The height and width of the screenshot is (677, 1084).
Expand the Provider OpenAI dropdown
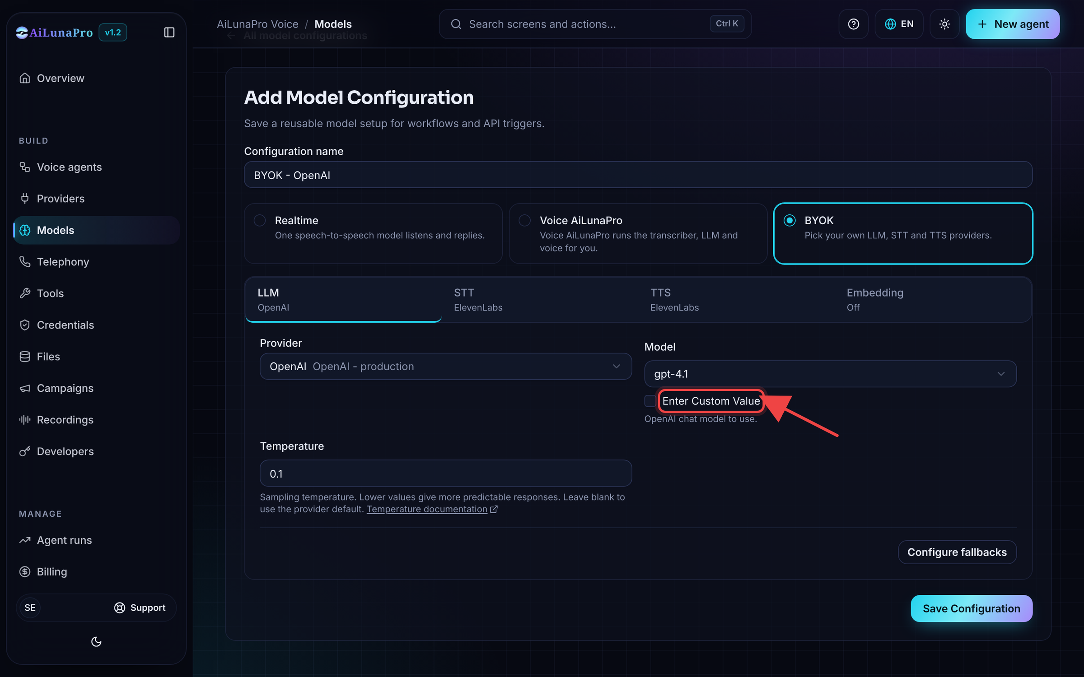pyautogui.click(x=446, y=366)
